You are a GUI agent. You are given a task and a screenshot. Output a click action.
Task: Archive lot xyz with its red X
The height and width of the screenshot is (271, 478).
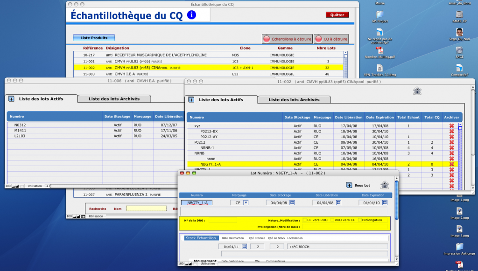click(x=451, y=126)
